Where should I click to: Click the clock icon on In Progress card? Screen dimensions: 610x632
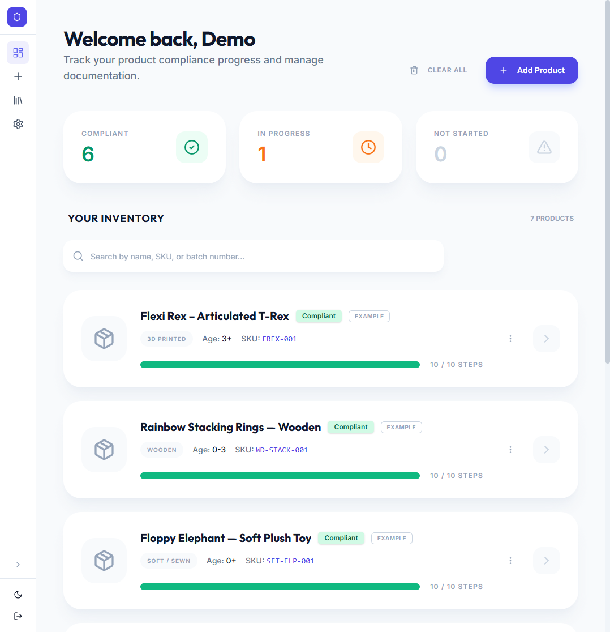pyautogui.click(x=368, y=147)
